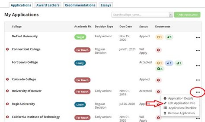Image resolution: width=205 pixels, height=122 pixels.
Task: Click the Far Reach badge for Colorado College
Action: [x=82, y=80]
